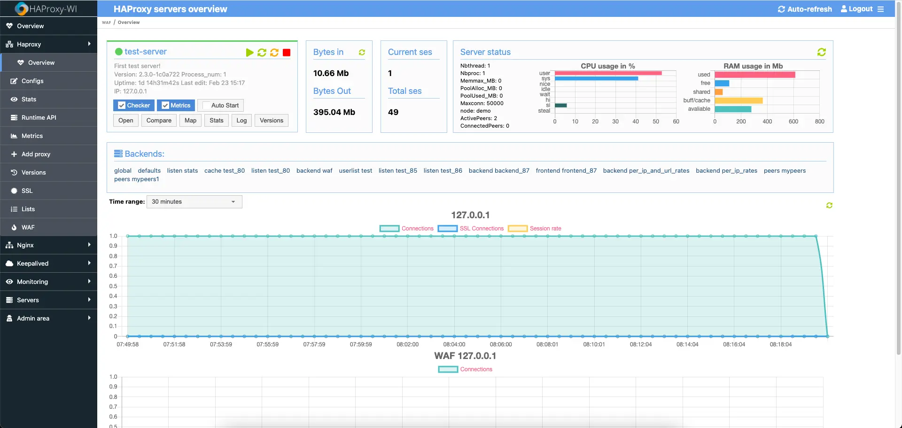The height and width of the screenshot is (428, 902).
Task: Toggle the Metrics checkbox off
Action: pyautogui.click(x=164, y=105)
